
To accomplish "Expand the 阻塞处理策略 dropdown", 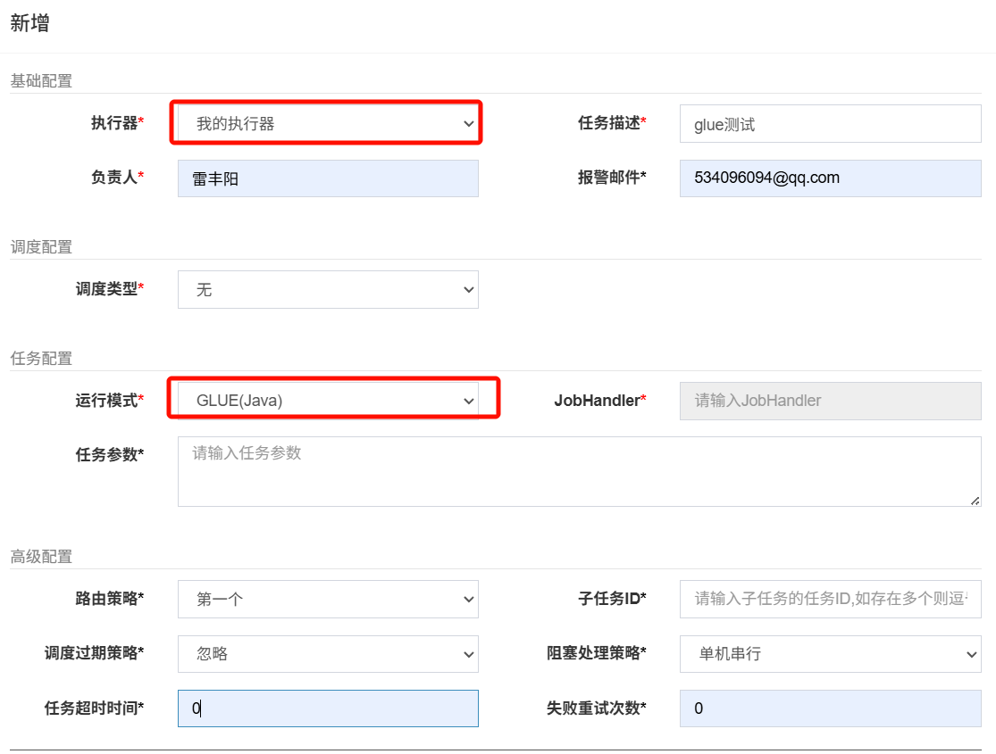I will pos(830,654).
